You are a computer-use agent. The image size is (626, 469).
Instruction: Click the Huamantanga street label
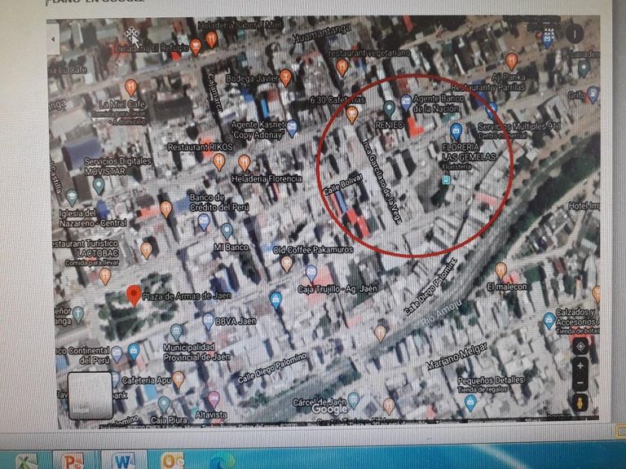pos(322,33)
